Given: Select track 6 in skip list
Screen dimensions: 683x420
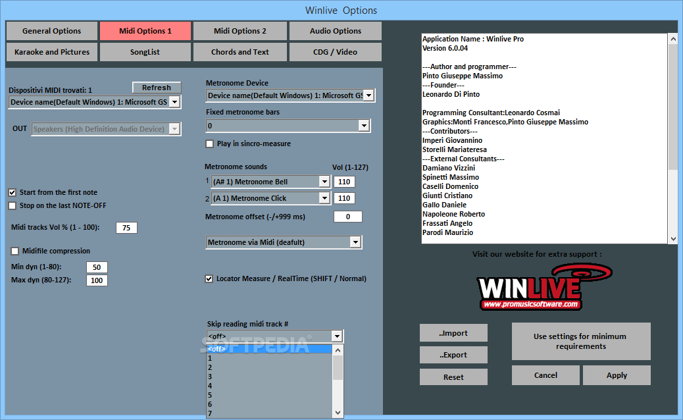Looking at the screenshot, I should pyautogui.click(x=269, y=404).
